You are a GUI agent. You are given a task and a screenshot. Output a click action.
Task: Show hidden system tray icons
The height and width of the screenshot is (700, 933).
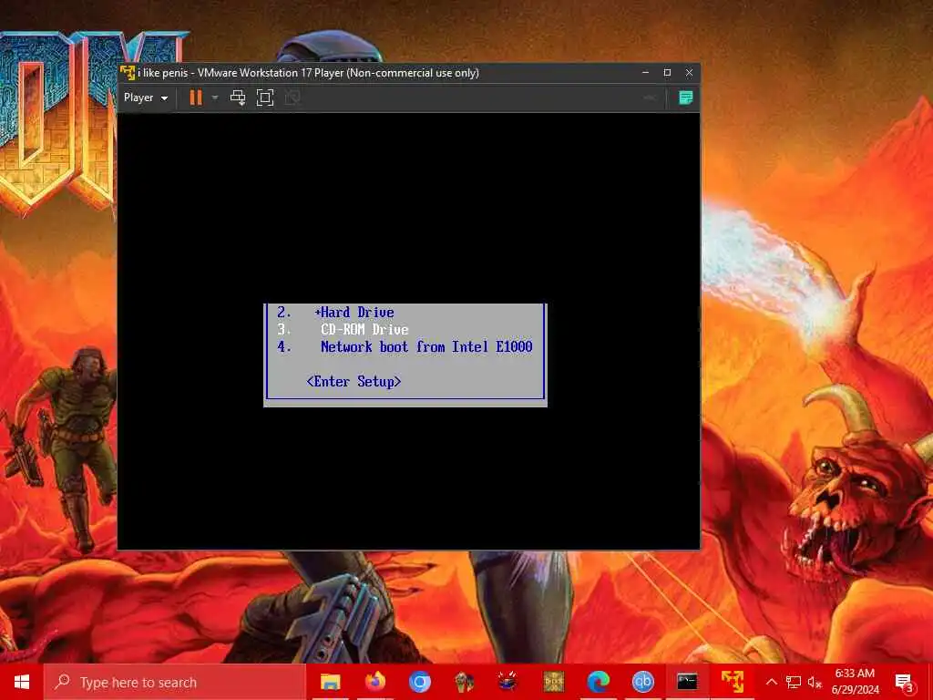(771, 682)
